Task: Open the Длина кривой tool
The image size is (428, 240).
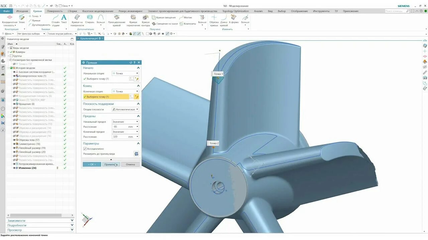Action: click(224, 20)
